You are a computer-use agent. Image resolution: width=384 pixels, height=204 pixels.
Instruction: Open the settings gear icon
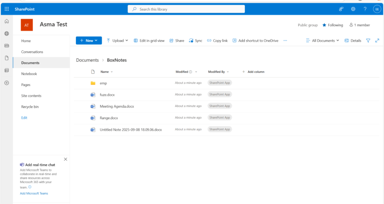[353, 9]
